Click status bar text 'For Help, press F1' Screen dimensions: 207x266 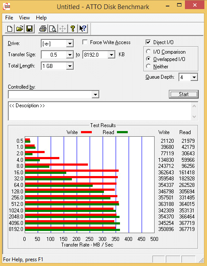pyautogui.click(x=23, y=260)
